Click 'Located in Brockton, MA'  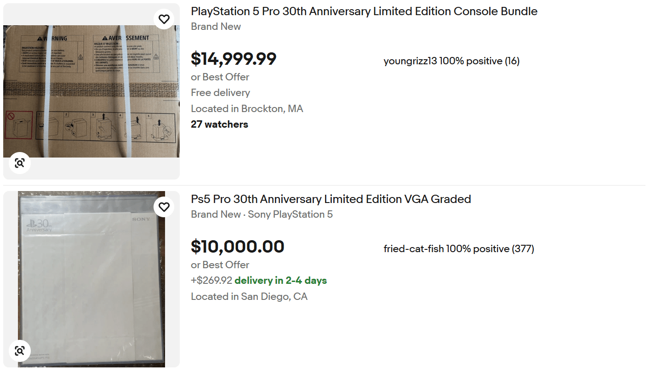click(x=247, y=109)
